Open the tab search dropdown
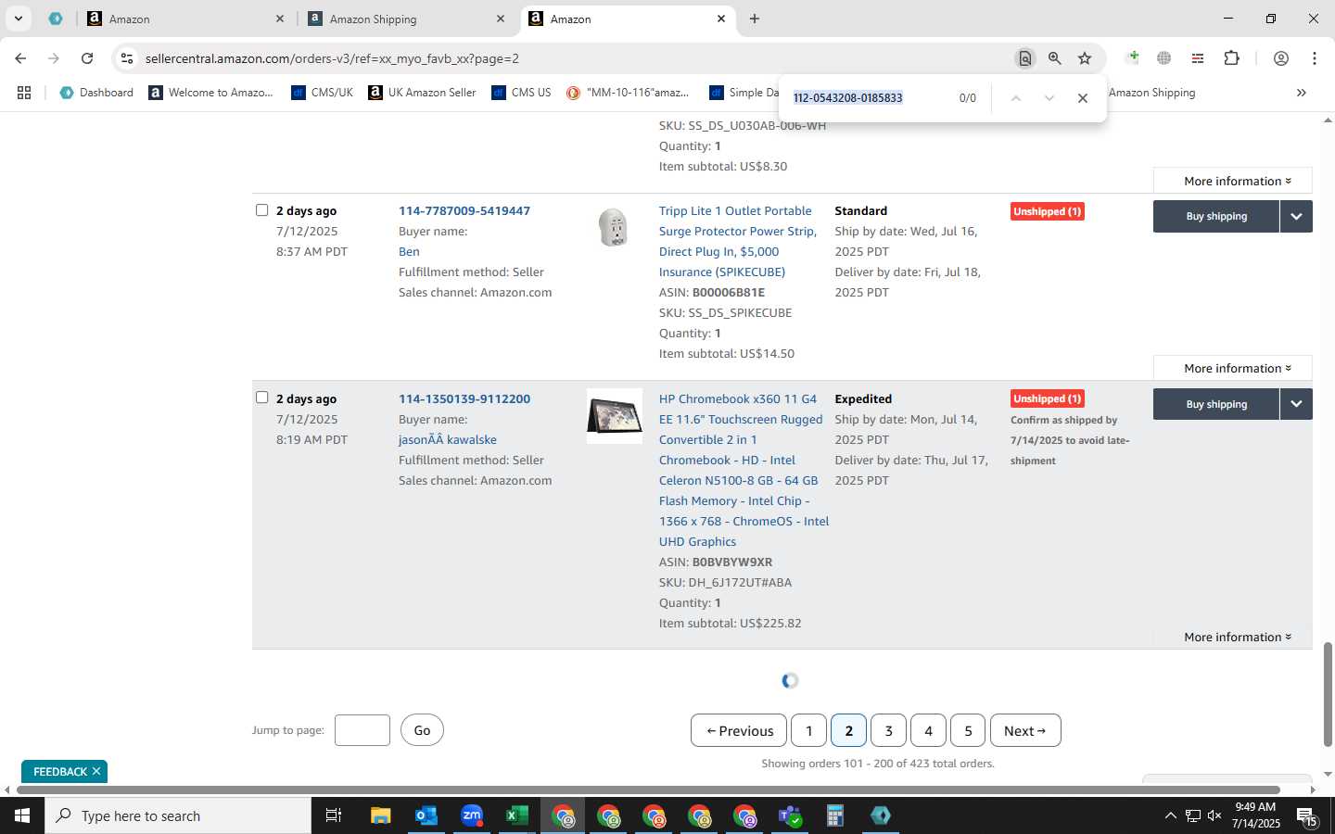 pyautogui.click(x=18, y=19)
